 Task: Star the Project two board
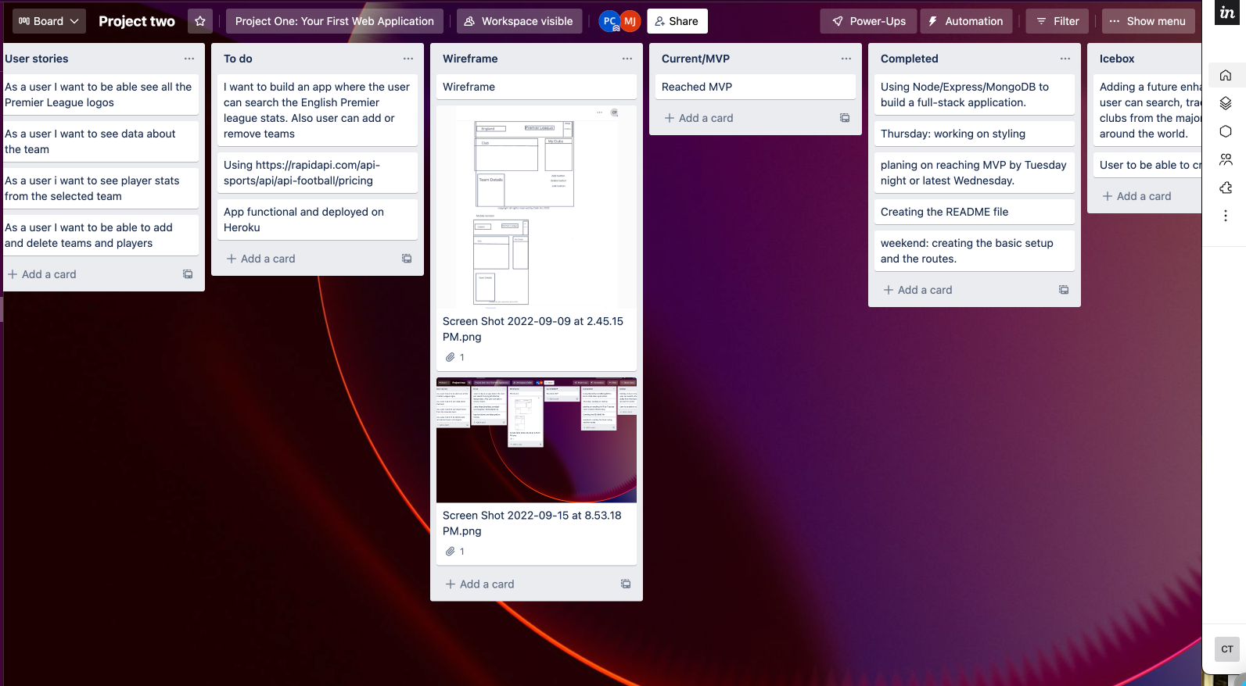pyautogui.click(x=200, y=21)
